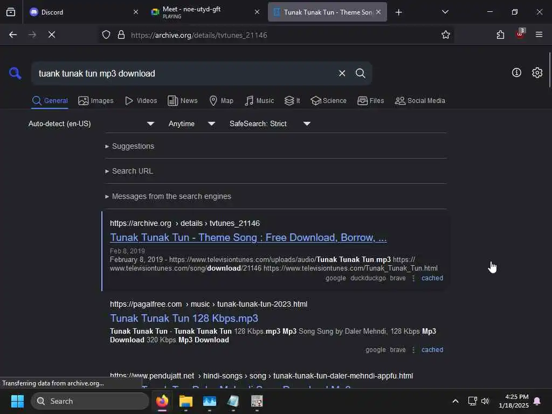Switch to Music search category
Viewport: 552px width, 414px height.
[259, 101]
